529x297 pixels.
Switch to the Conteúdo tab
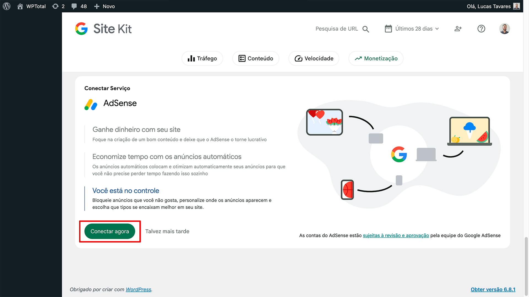(x=256, y=58)
